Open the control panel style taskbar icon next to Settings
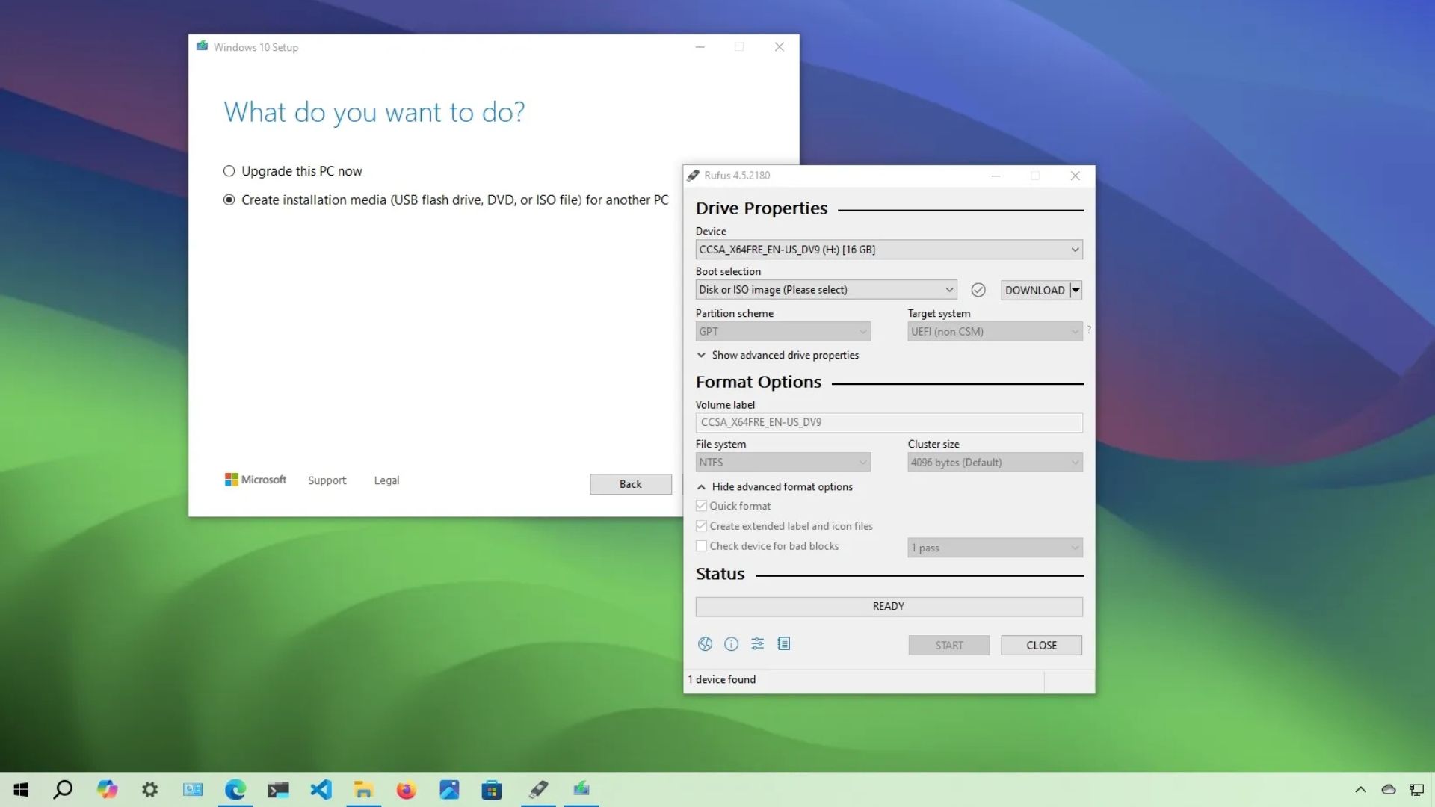 193,790
